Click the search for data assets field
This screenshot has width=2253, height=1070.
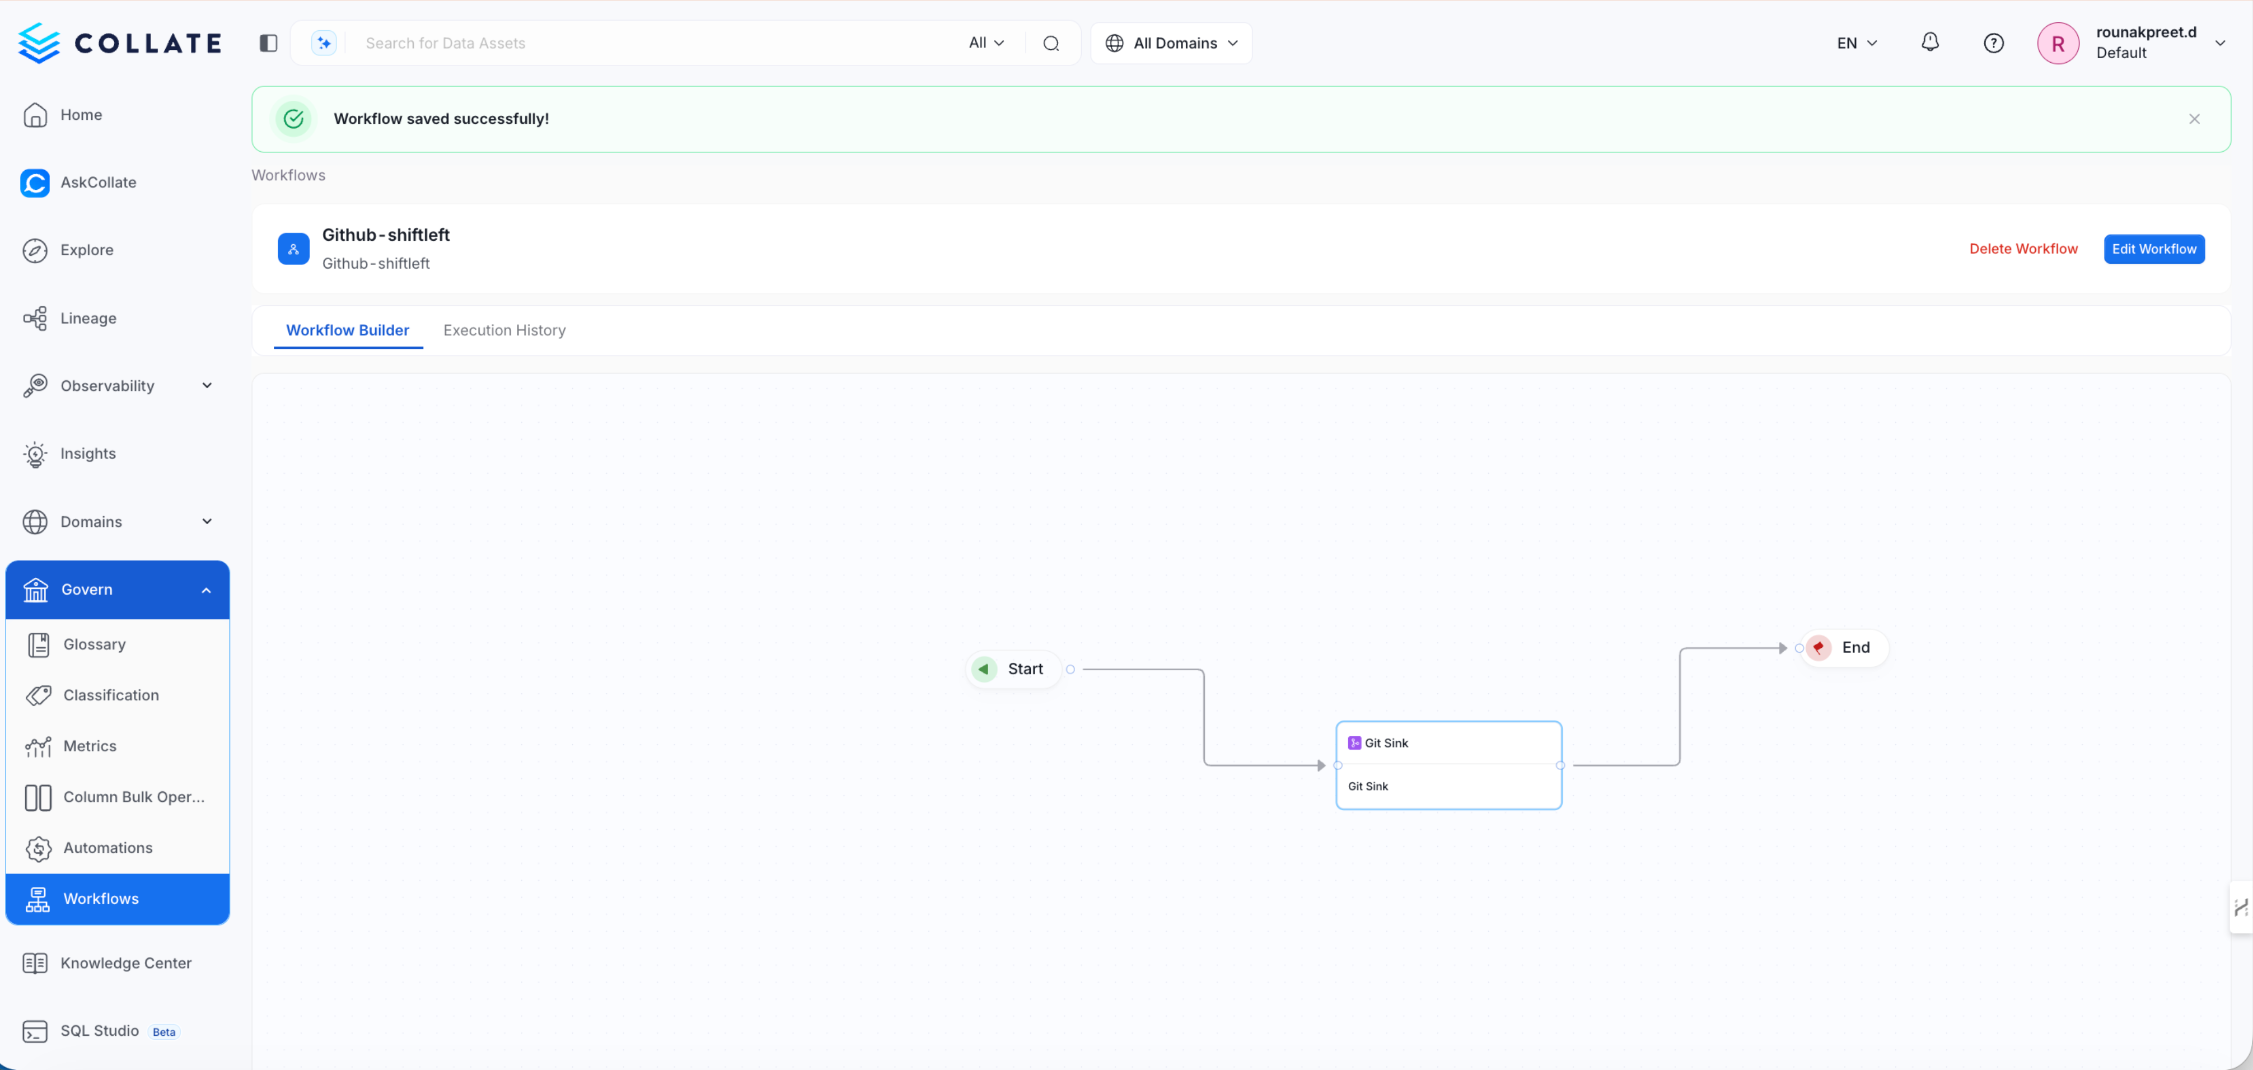(612, 42)
